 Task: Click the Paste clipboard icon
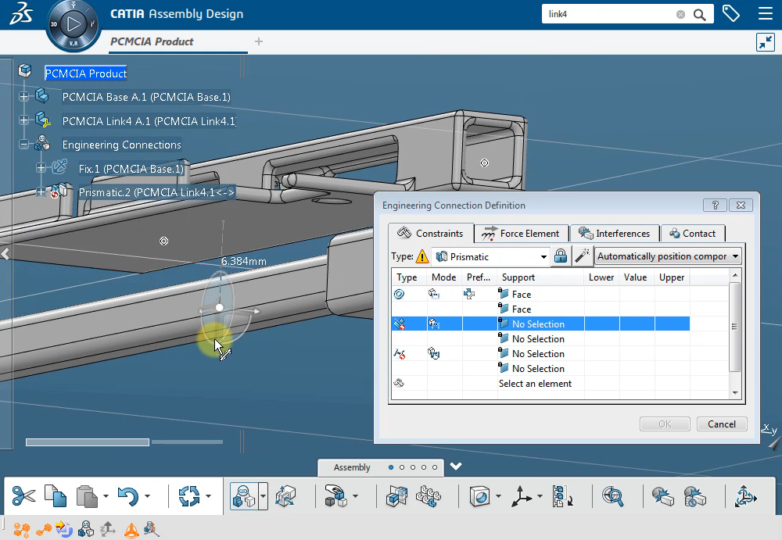(x=87, y=496)
